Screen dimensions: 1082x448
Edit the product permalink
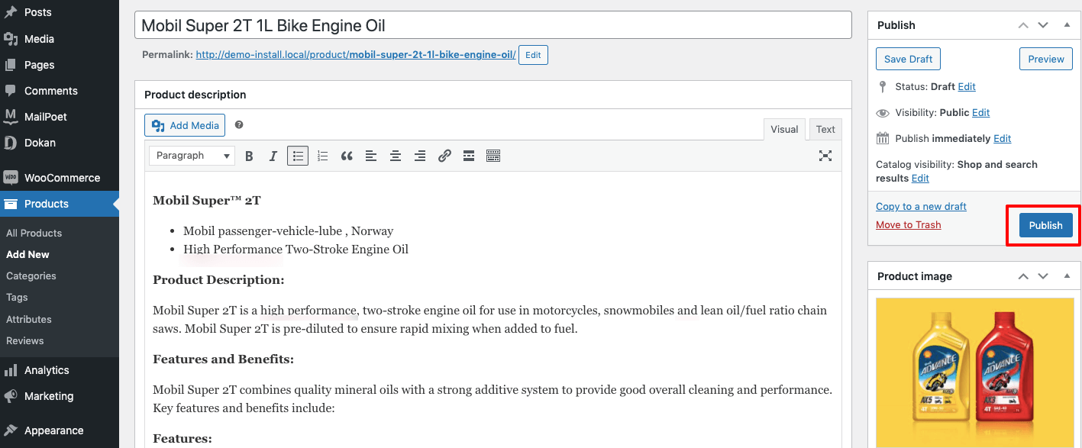click(x=532, y=54)
